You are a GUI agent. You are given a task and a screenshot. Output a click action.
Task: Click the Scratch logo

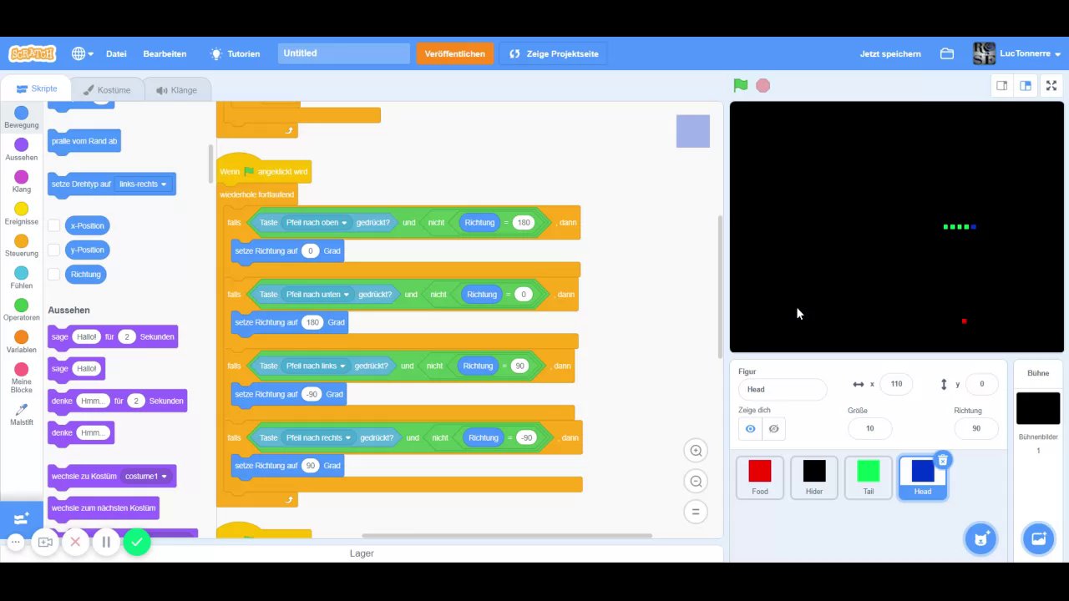(32, 53)
